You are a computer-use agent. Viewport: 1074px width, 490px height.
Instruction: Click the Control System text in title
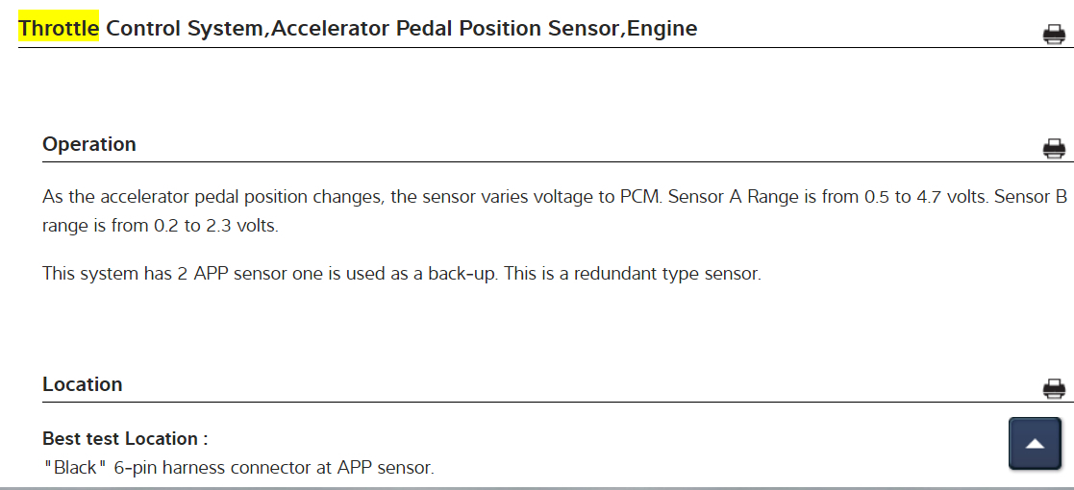click(x=186, y=28)
